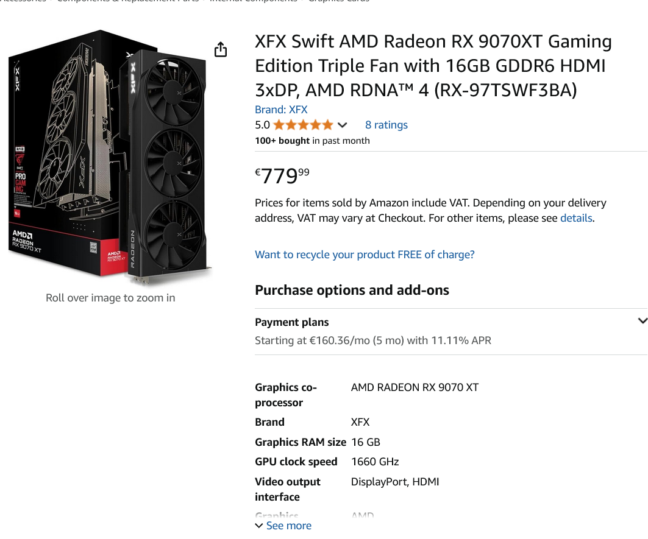This screenshot has height=539, width=648.
Task: Click the chevron icon beside See more
Action: [x=259, y=526]
